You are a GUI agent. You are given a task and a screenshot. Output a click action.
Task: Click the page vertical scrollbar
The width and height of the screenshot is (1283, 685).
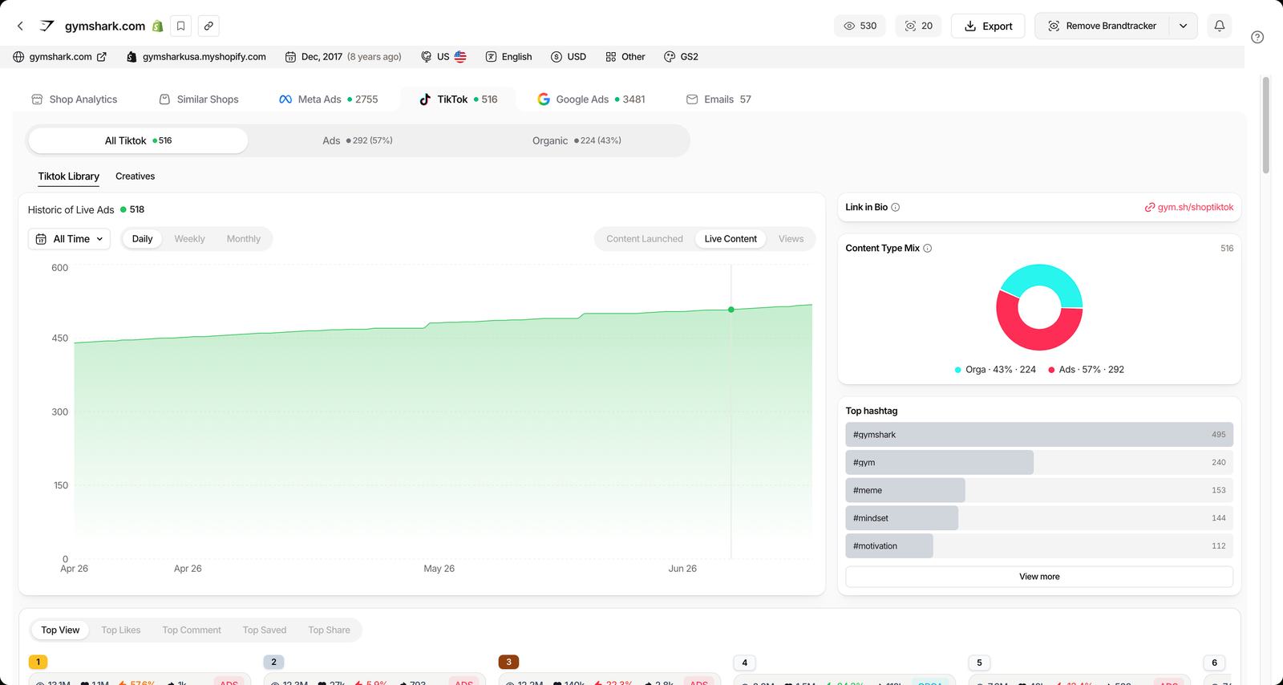[1266, 124]
